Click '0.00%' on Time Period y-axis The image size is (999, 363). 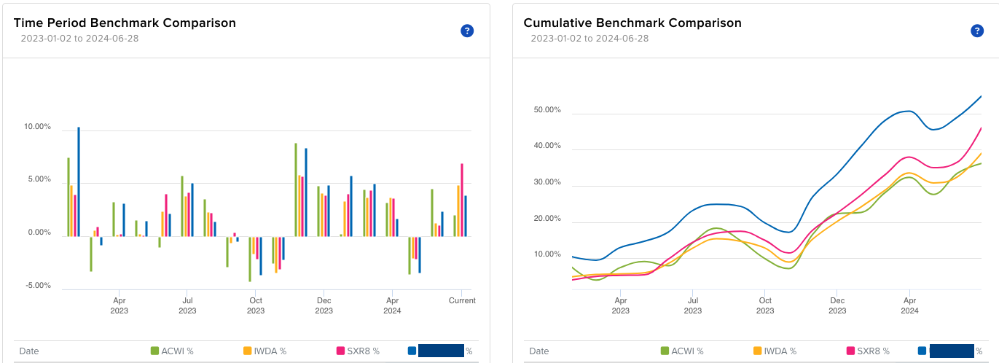[39, 233]
